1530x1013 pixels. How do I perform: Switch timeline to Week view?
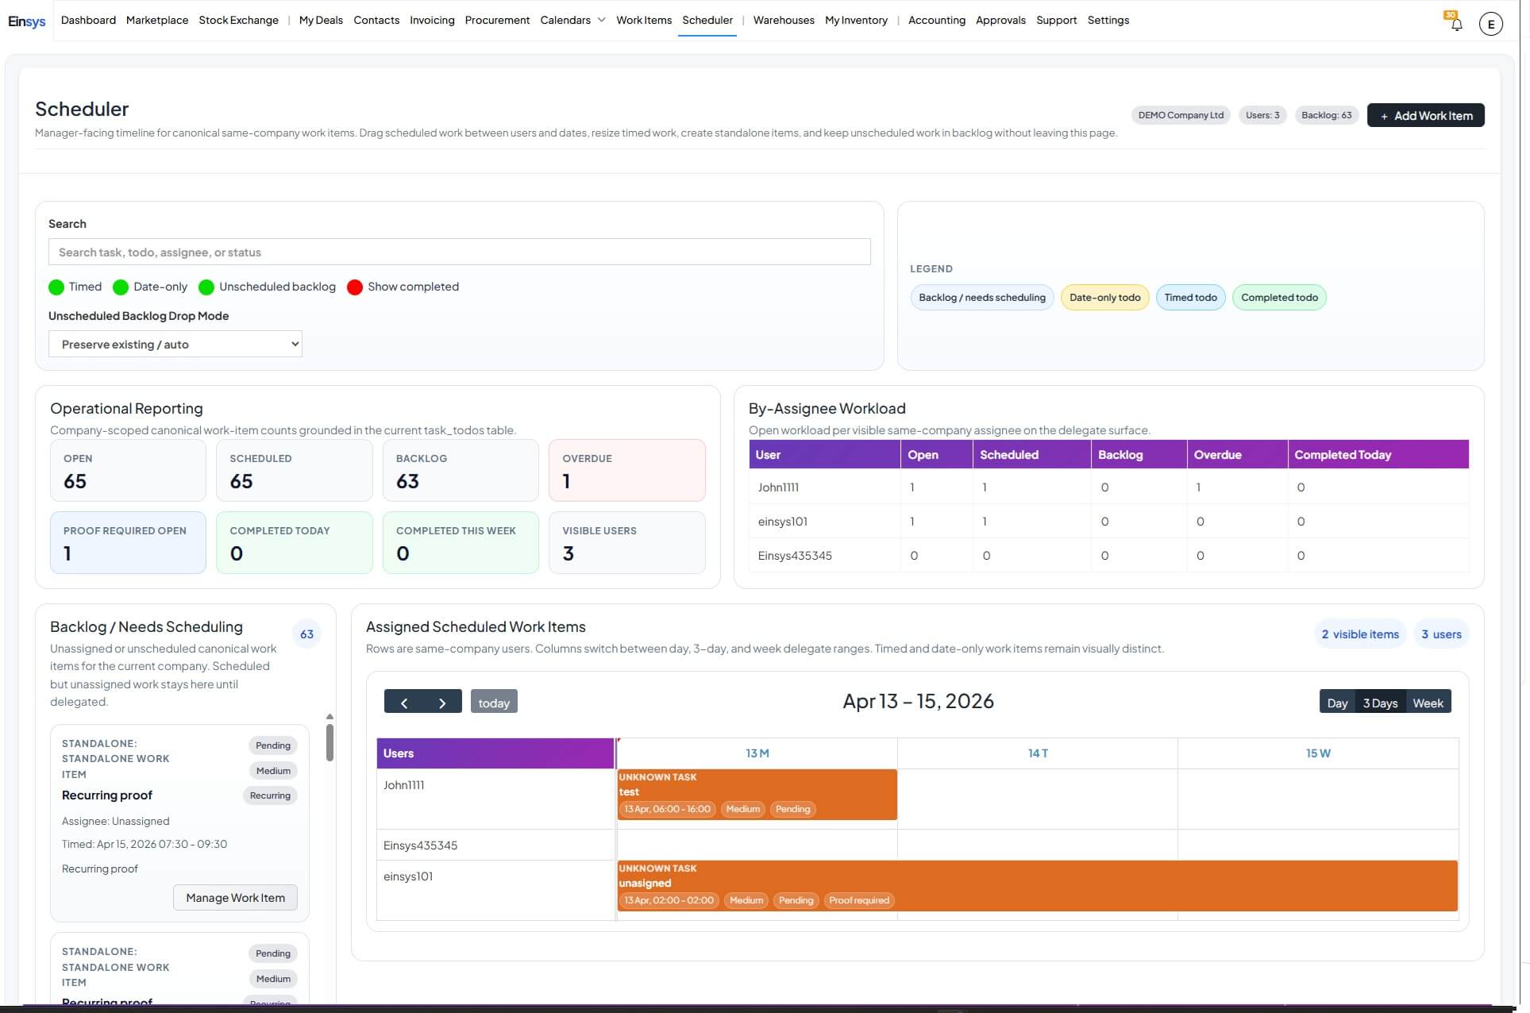pos(1427,703)
